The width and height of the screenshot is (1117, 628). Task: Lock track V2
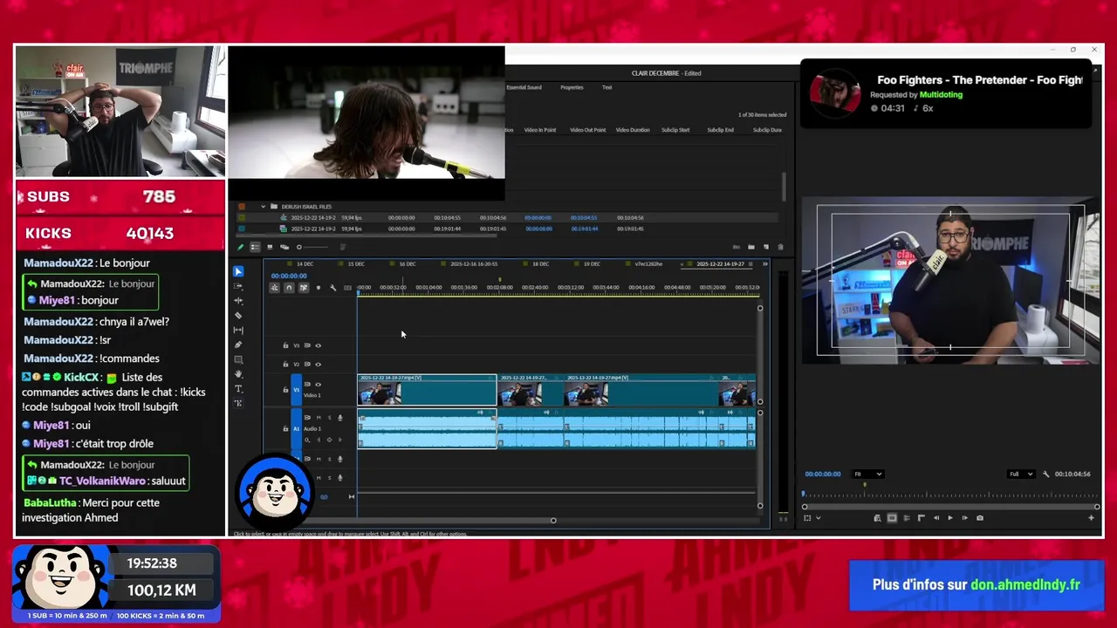point(285,365)
